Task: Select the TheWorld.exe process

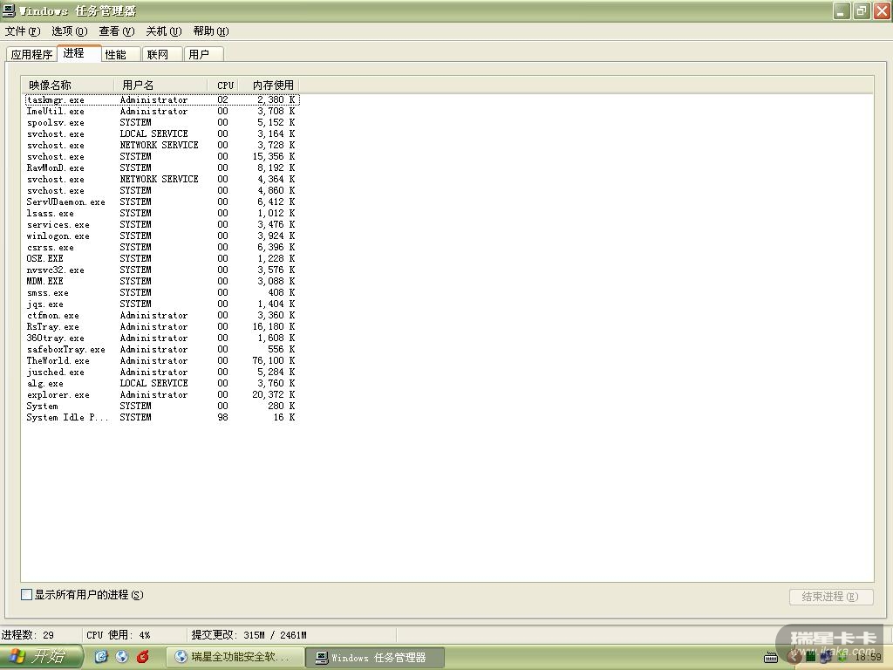Action: pyautogui.click(x=162, y=360)
